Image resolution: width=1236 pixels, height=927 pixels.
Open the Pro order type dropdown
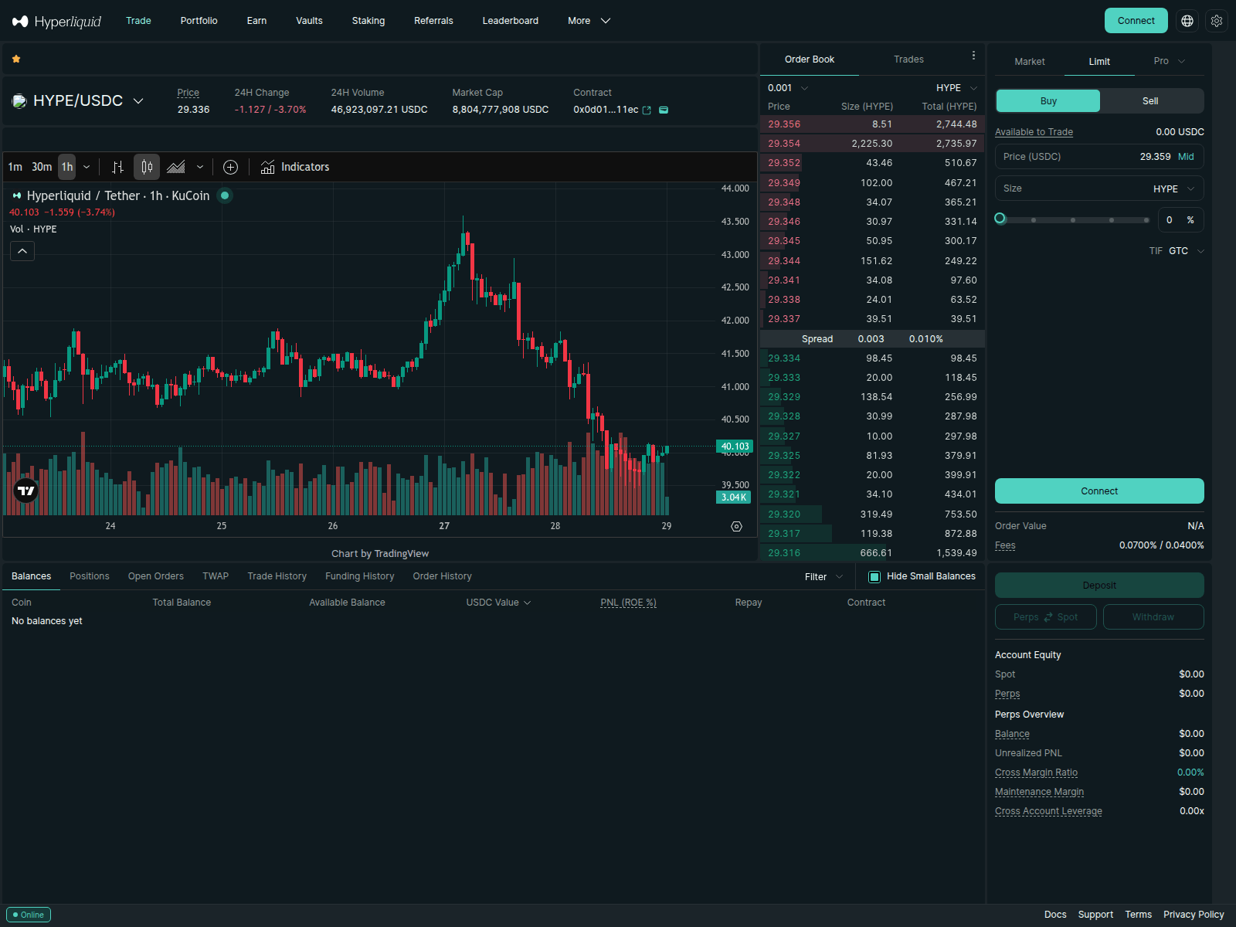(x=1169, y=61)
